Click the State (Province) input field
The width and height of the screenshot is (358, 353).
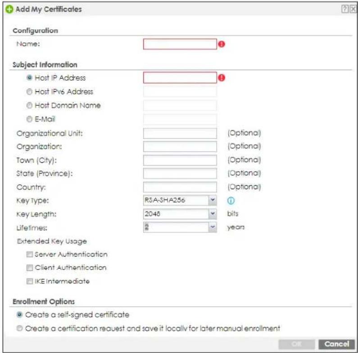click(x=180, y=173)
